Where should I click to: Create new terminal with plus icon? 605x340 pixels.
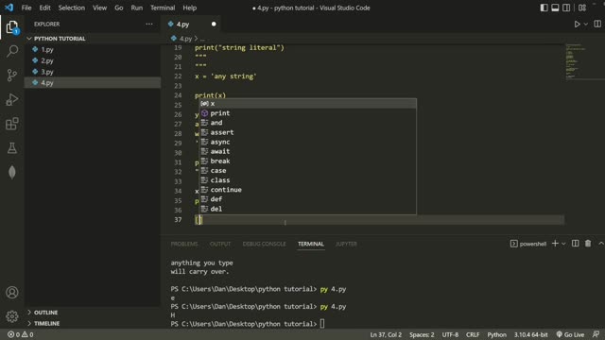555,244
